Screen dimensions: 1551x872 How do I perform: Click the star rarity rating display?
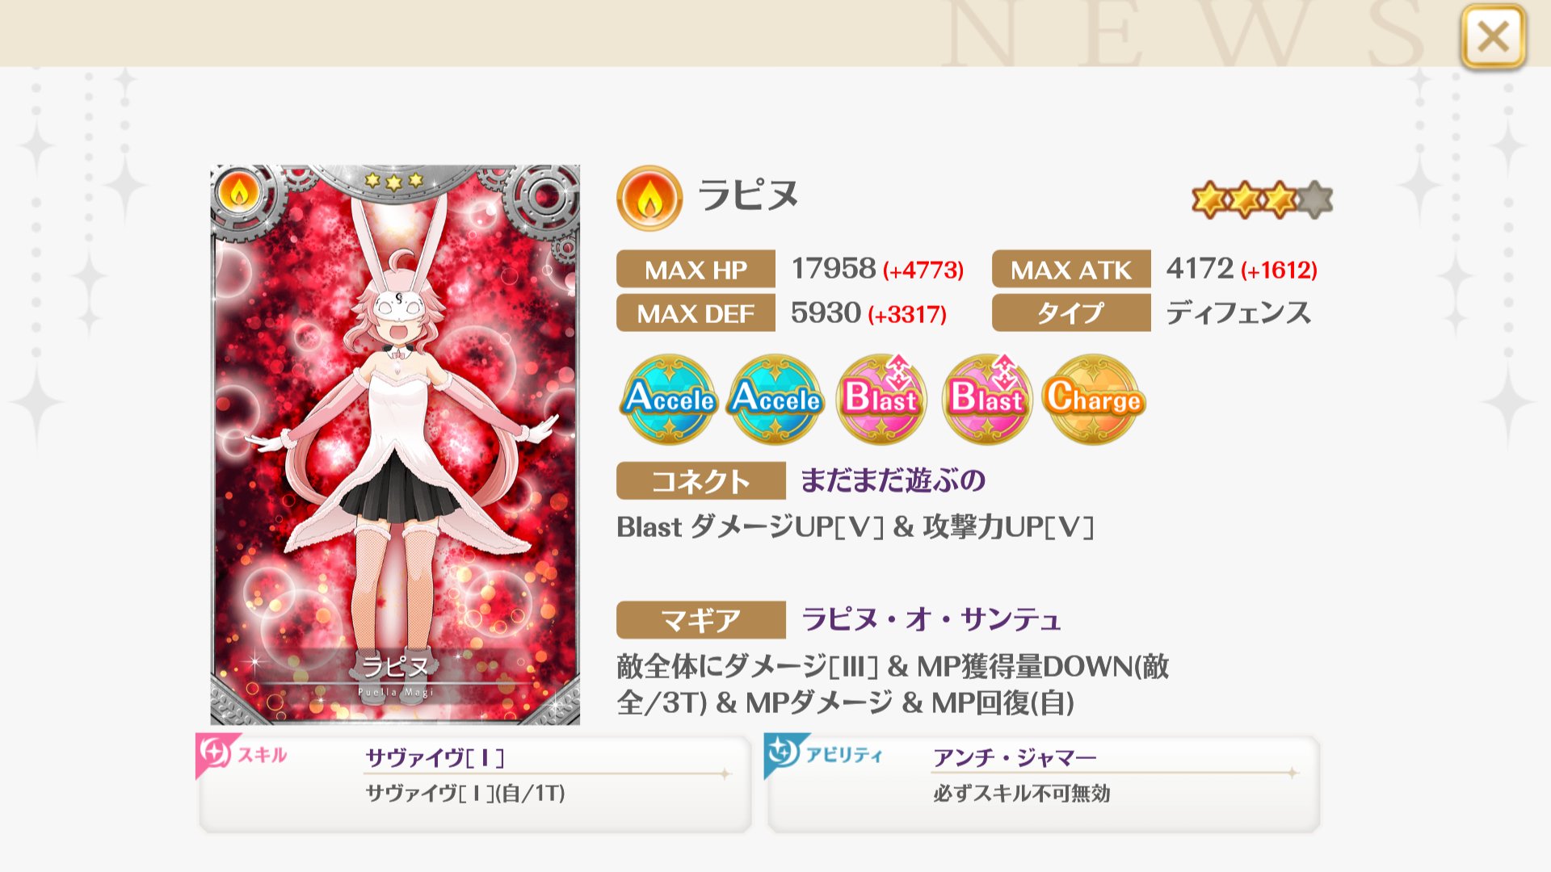pyautogui.click(x=1262, y=199)
